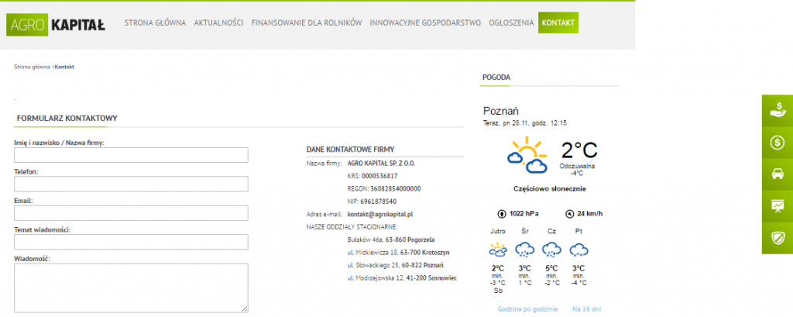Open the Strona Główna menu item
The width and height of the screenshot is (793, 317).
[155, 23]
